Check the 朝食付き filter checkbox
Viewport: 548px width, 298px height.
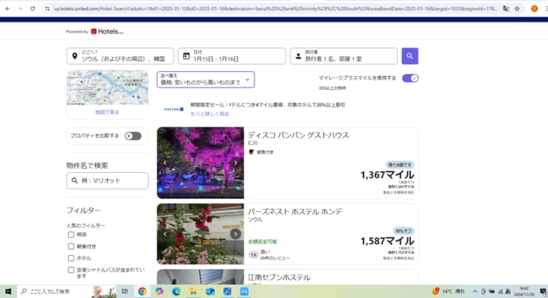pos(71,246)
